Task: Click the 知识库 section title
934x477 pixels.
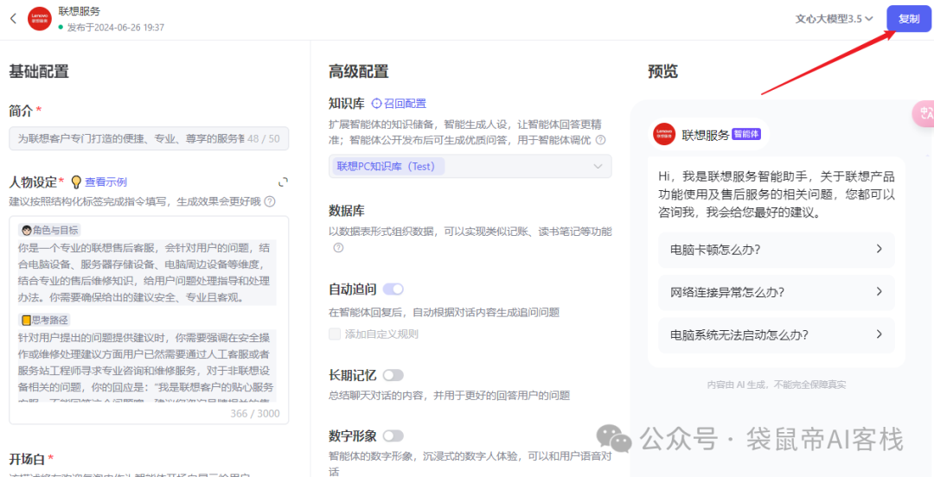Action: (347, 104)
